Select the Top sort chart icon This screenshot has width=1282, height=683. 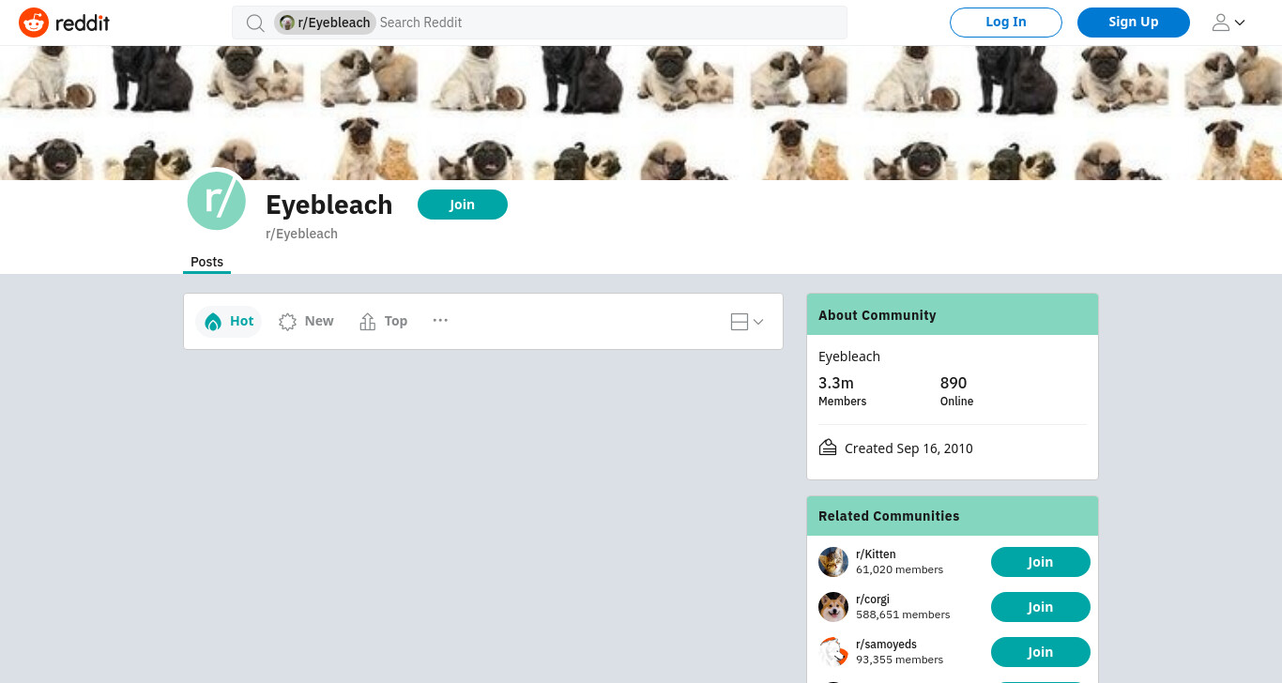point(368,322)
